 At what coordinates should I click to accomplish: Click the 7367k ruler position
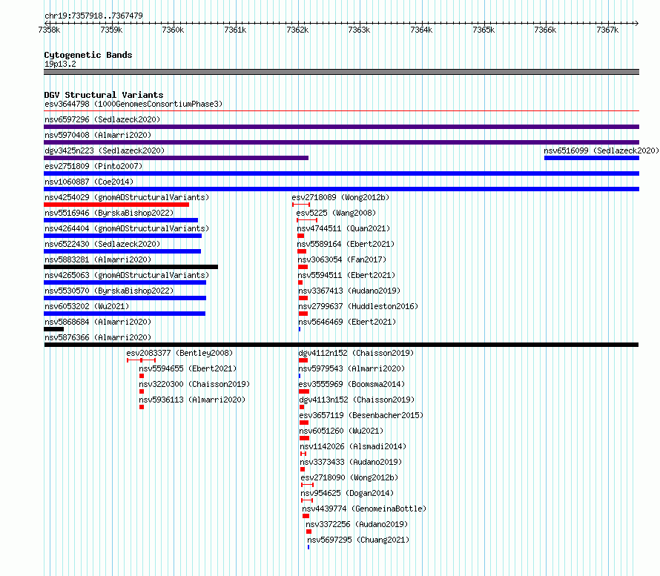[607, 30]
